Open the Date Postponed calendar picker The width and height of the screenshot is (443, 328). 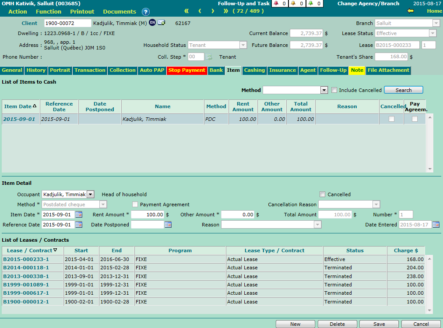[168, 225]
